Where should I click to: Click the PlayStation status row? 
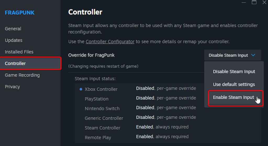97,99
